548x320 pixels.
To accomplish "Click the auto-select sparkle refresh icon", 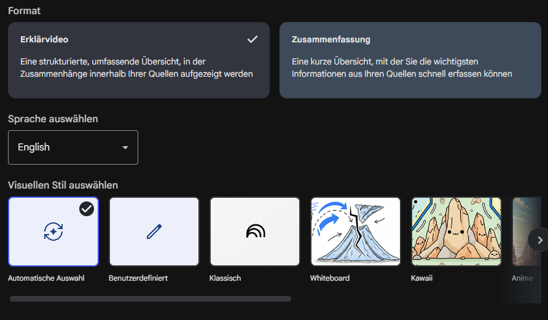I will point(53,232).
